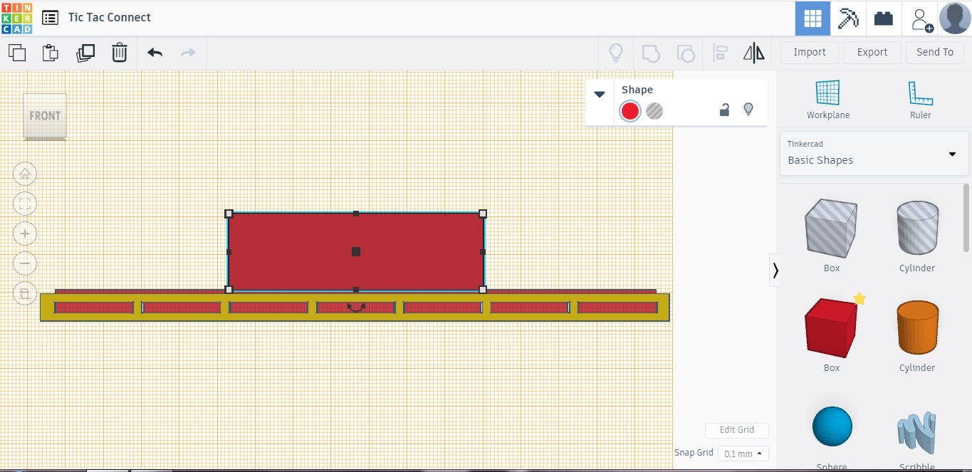
Task: Select the Ruler tool
Action: pyautogui.click(x=920, y=100)
